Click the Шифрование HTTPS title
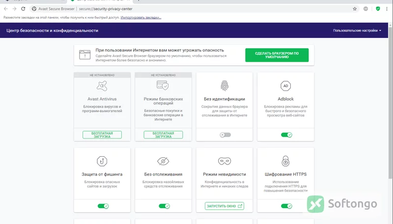Image resolution: width=393 pixels, height=224 pixels. point(285,174)
